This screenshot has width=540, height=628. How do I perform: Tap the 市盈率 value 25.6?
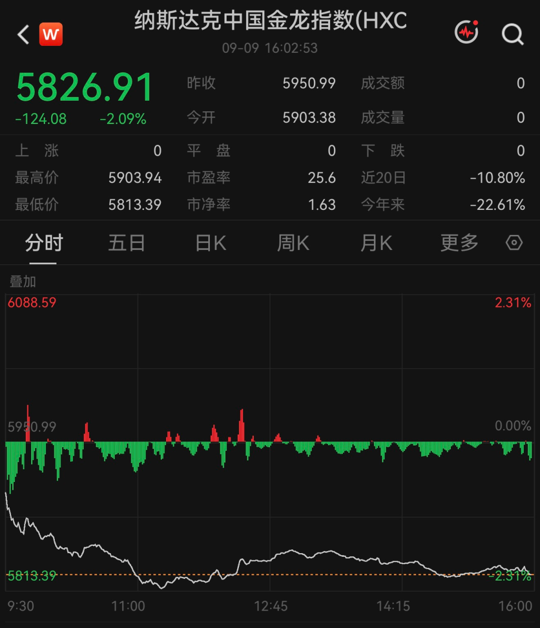[x=322, y=178]
